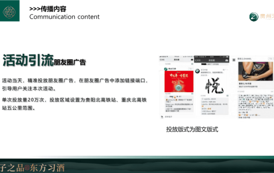Click the round green logo beside 贵州
Image resolution: width=274 pixels, height=173 pixels.
pos(254,17)
